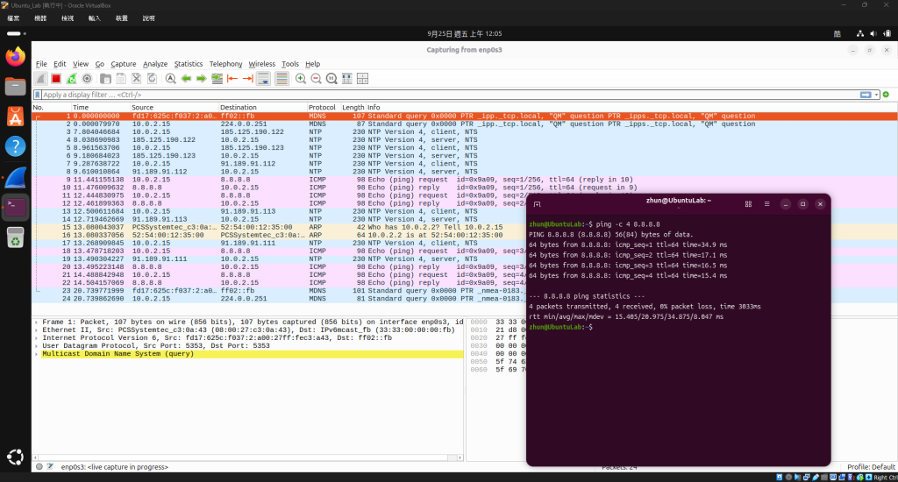Click zoom out magnifier with minus
The height and width of the screenshot is (482, 898).
316,78
